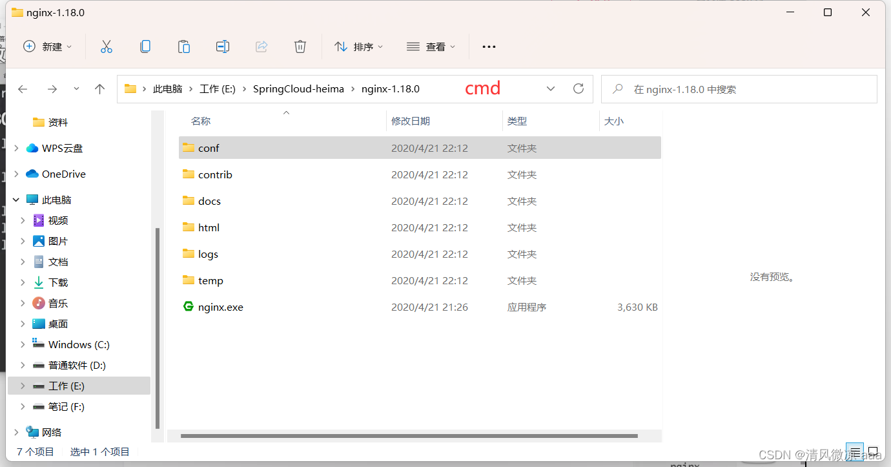The width and height of the screenshot is (891, 467).
Task: Select the nginx.exe application icon
Action: click(189, 307)
